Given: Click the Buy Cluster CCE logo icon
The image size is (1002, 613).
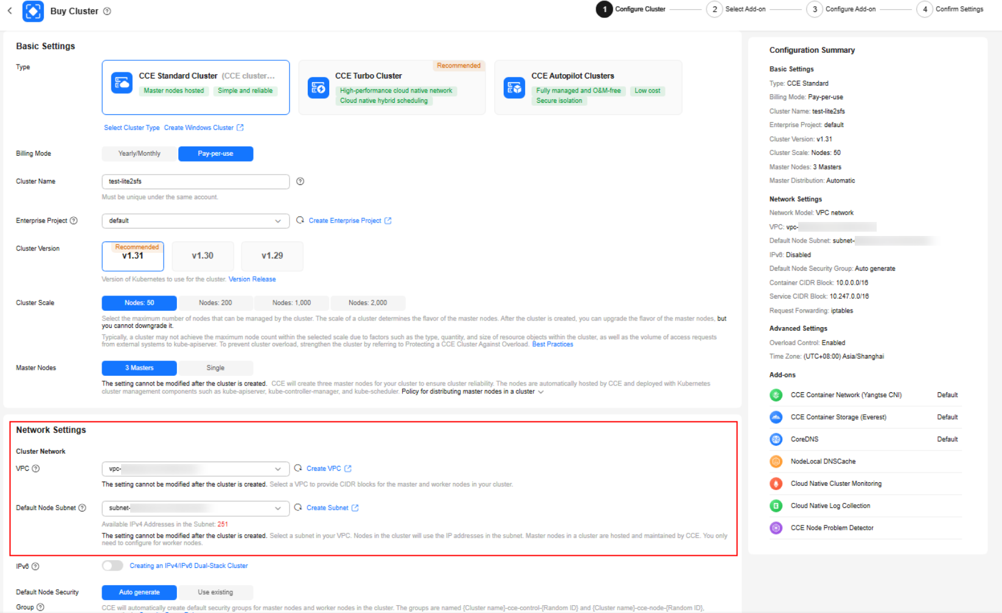Looking at the screenshot, I should [33, 11].
